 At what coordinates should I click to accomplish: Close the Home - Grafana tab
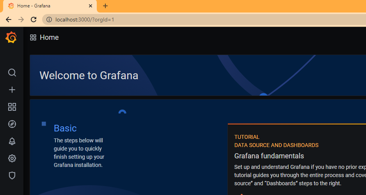[91, 6]
